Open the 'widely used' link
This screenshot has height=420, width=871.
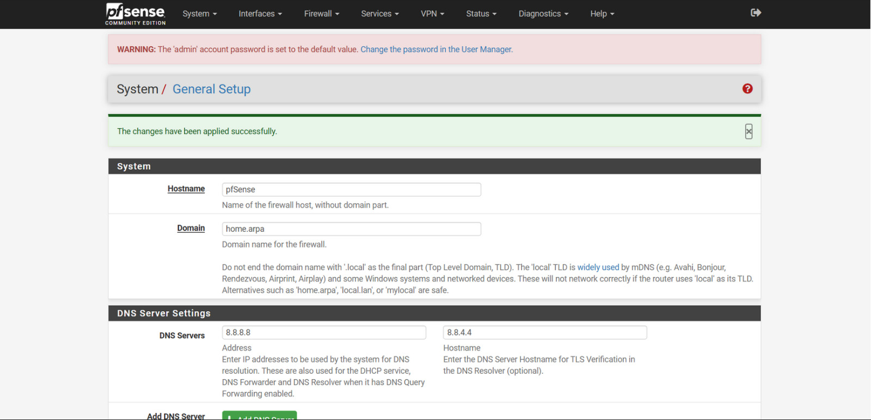598,268
